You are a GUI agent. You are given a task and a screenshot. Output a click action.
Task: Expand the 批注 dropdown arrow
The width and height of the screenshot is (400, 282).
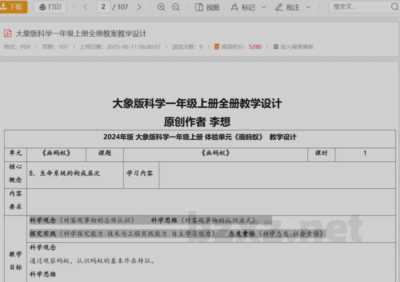(308, 7)
